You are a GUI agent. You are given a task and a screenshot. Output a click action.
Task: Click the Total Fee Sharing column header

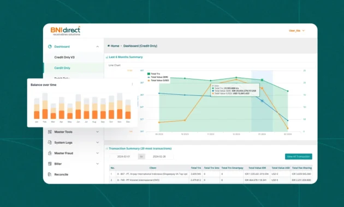pos(301,168)
